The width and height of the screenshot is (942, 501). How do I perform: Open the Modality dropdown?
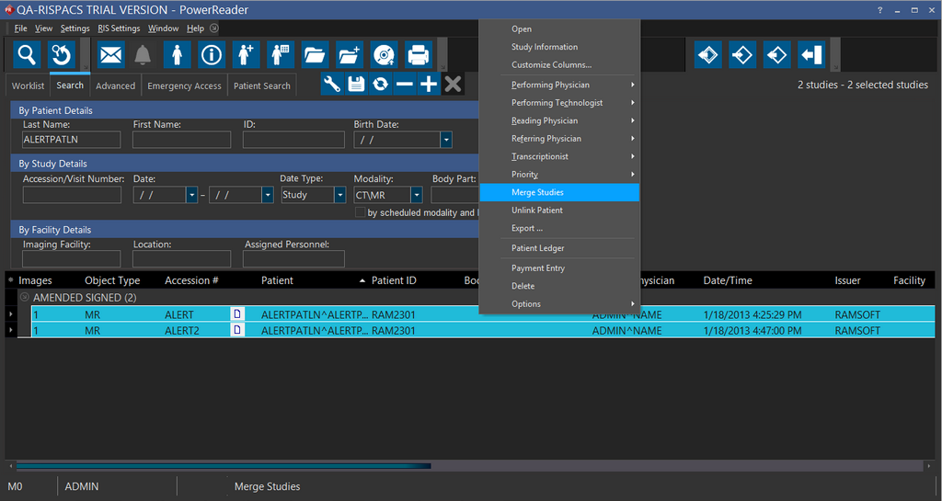417,195
